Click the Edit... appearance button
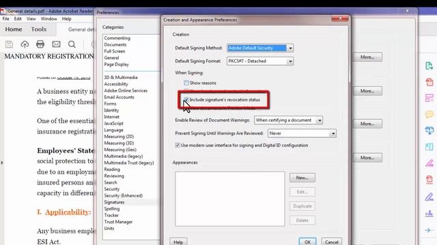Image resolution: width=437 pixels, height=245 pixels. click(302, 192)
